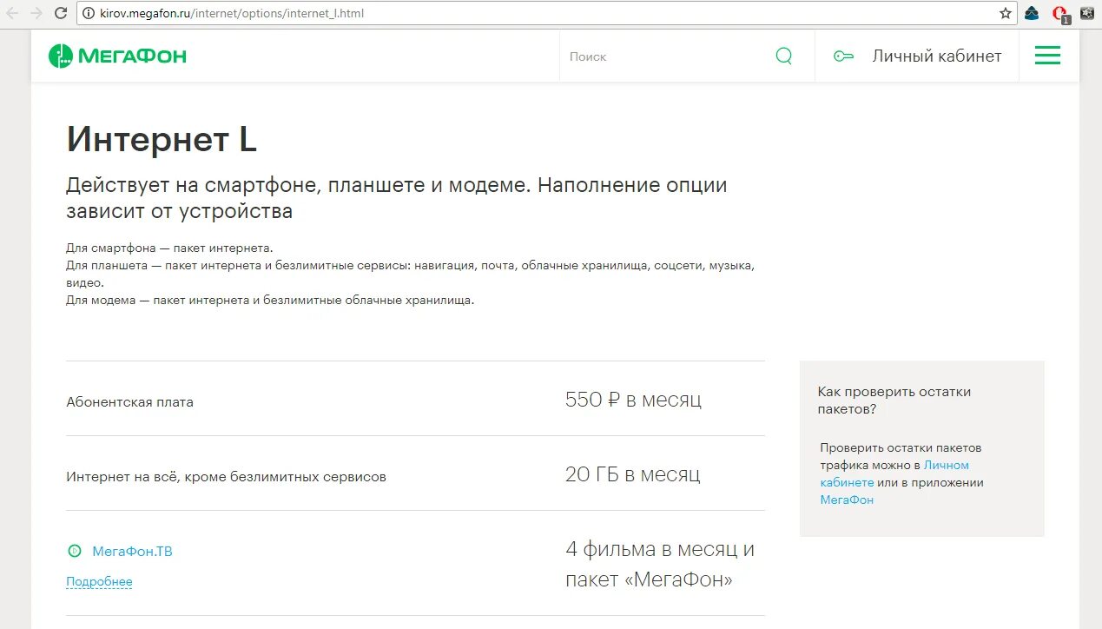This screenshot has height=629, width=1102.
Task: Click the 'Для смартфона — пакет интернета.' line
Action: pyautogui.click(x=169, y=248)
